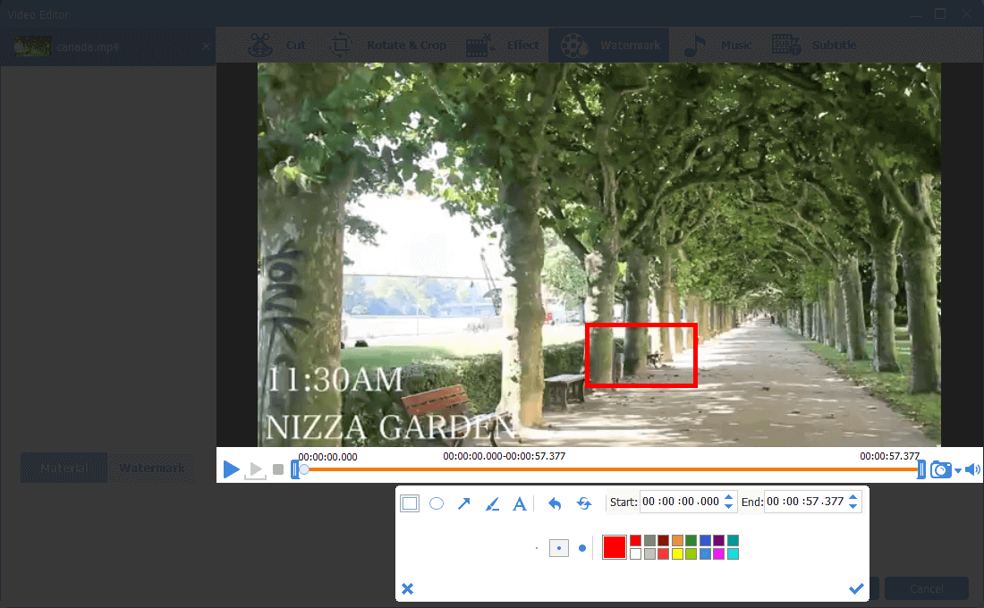Image resolution: width=984 pixels, height=608 pixels.
Task: Click the orange timeline progress bar
Action: pos(612,469)
